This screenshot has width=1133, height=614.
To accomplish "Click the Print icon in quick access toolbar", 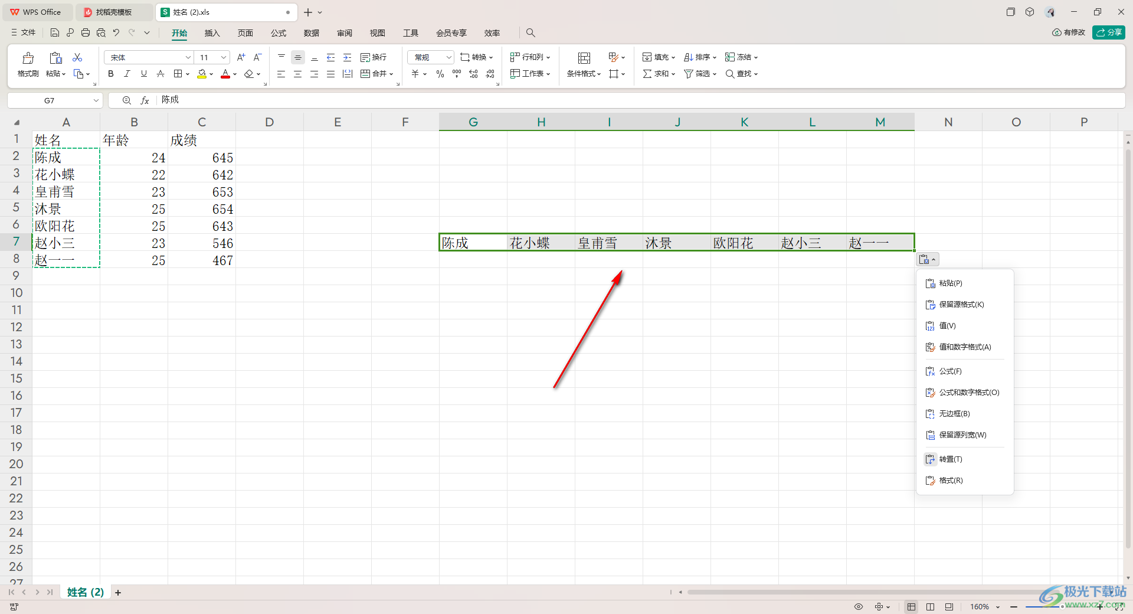I will pyautogui.click(x=86, y=32).
